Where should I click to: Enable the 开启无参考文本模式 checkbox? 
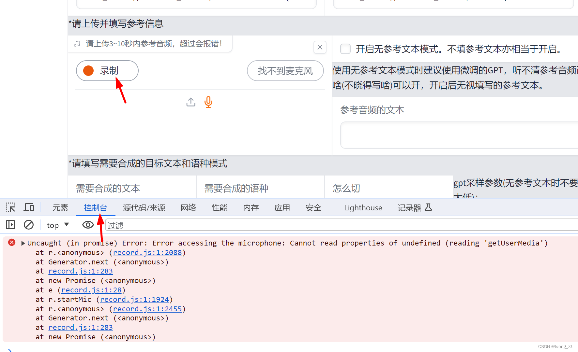pos(345,49)
